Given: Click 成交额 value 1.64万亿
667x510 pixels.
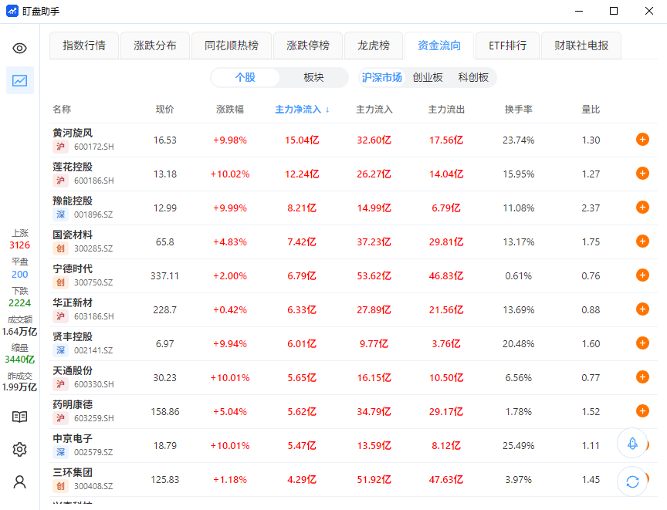Looking at the screenshot, I should pos(19,332).
